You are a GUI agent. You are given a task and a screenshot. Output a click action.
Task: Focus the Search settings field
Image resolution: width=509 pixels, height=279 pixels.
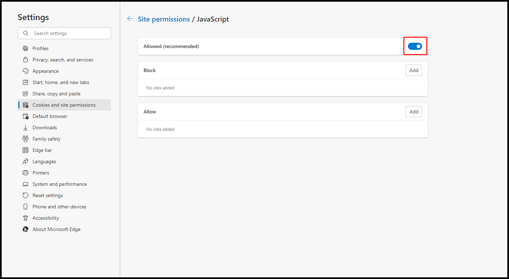(64, 33)
